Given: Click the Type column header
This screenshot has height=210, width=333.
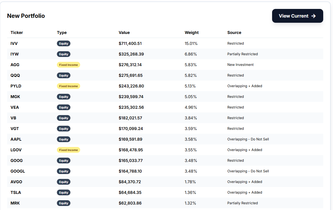Looking at the screenshot, I should (62, 33).
